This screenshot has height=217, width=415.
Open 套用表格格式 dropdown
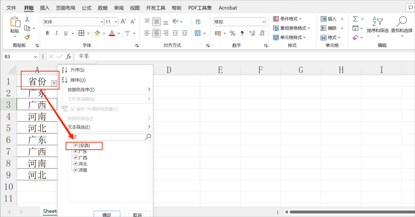291,28
